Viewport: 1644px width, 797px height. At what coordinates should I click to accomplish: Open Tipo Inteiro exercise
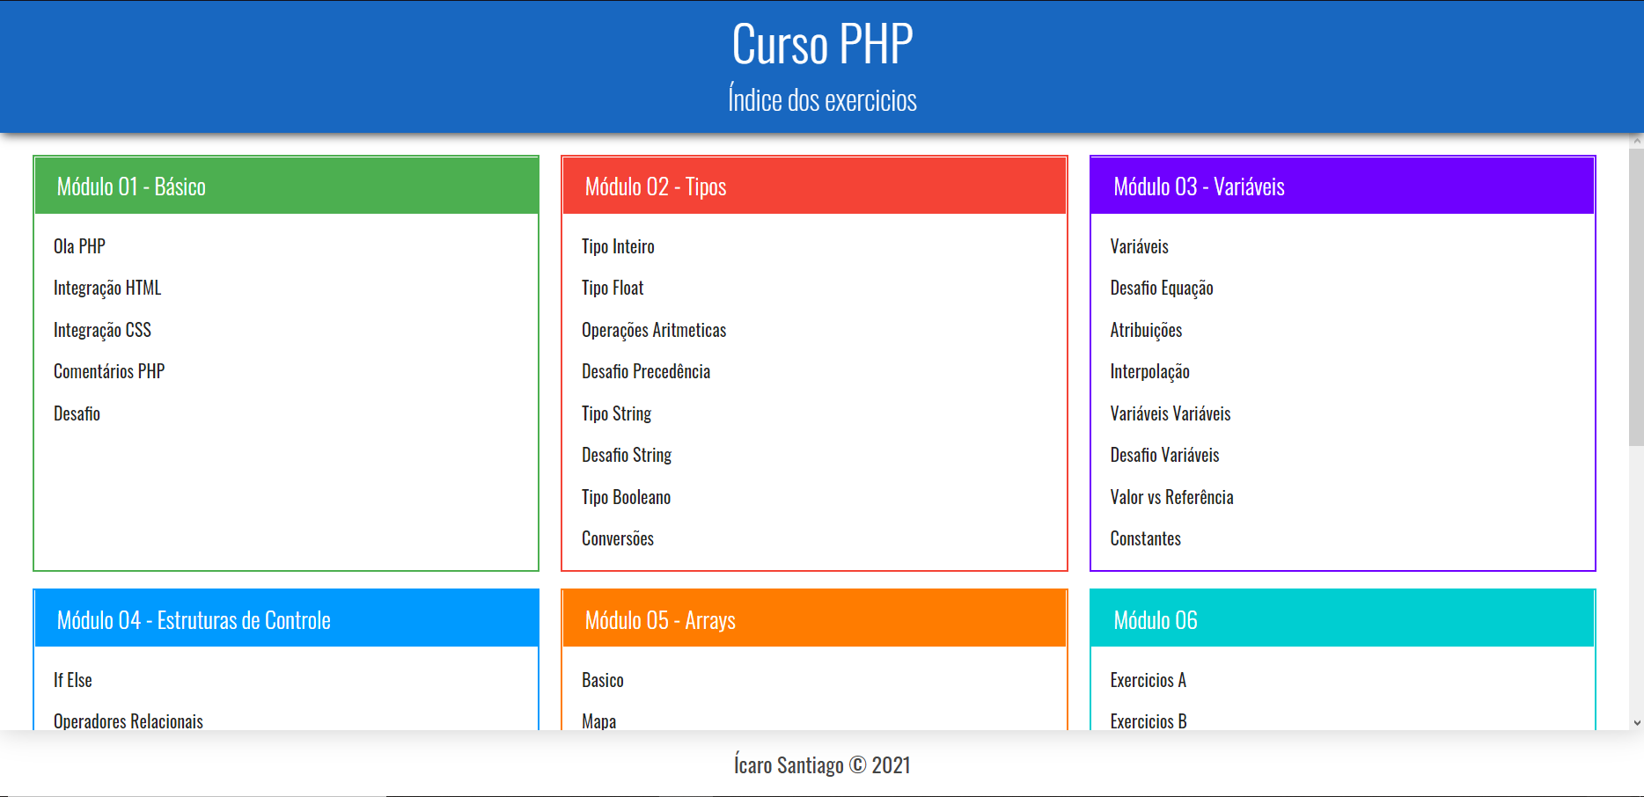tap(618, 246)
